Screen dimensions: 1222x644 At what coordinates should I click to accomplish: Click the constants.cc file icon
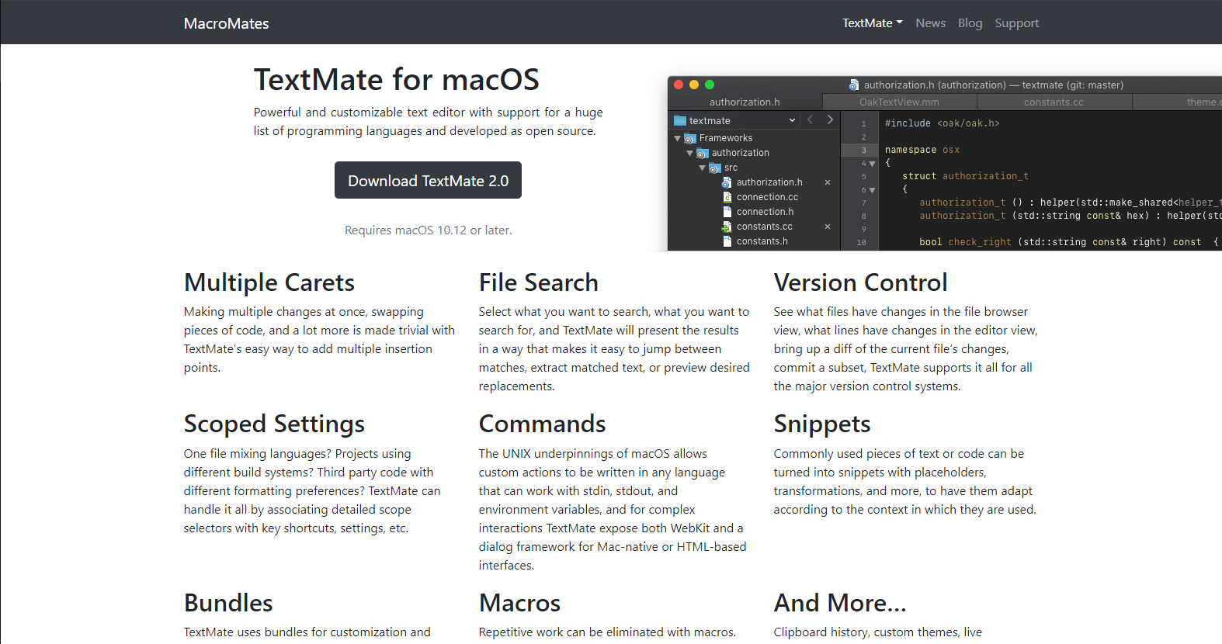(727, 227)
